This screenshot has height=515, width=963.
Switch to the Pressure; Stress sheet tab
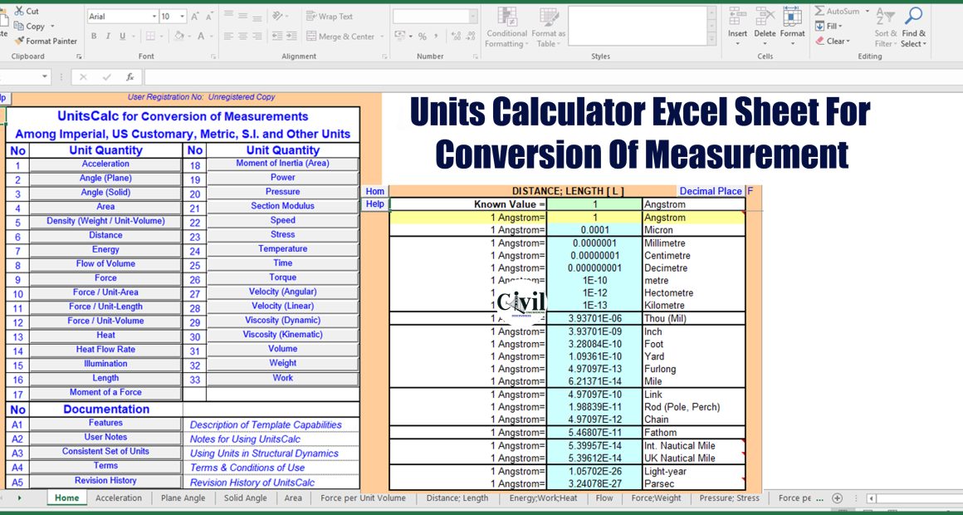[x=729, y=498]
